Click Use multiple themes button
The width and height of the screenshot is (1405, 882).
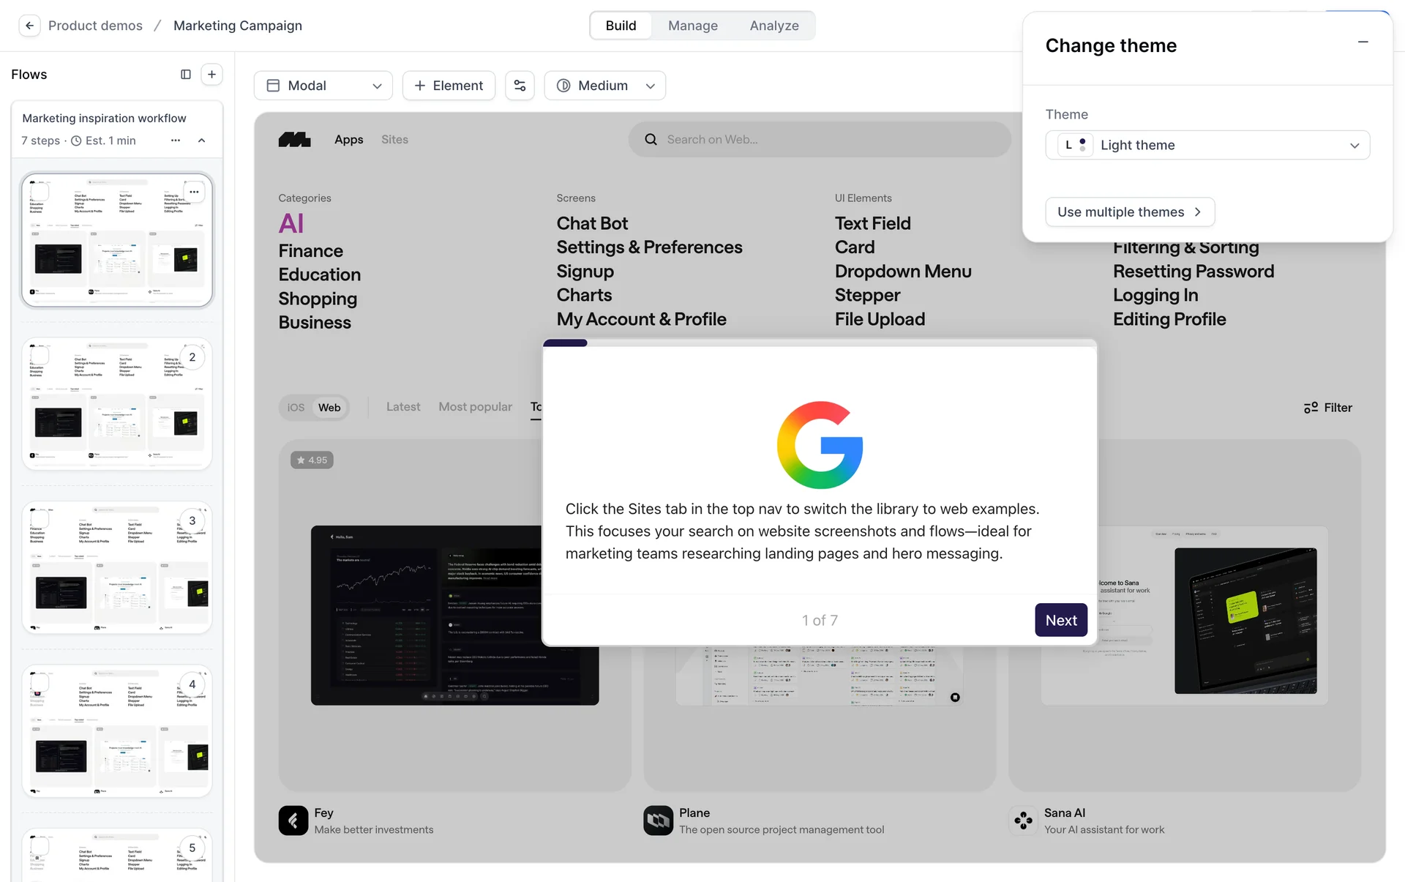coord(1129,212)
